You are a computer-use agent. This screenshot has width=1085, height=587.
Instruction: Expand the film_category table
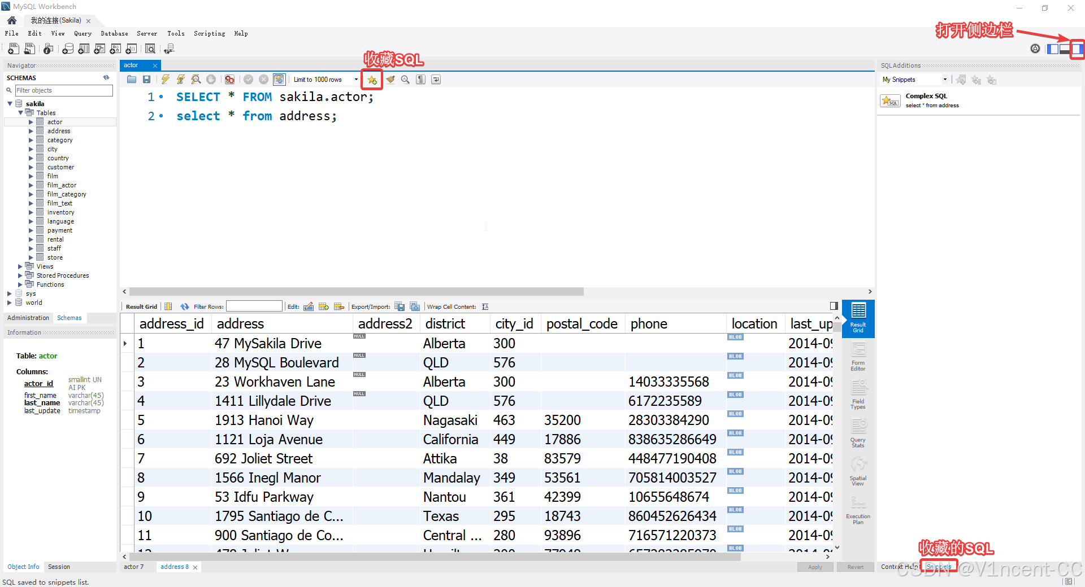point(31,194)
